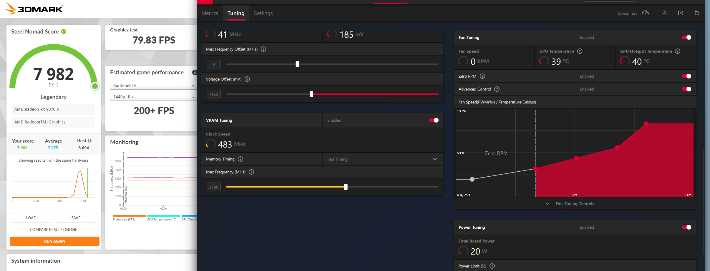Click the RUN AGAIN button

[x=55, y=241]
